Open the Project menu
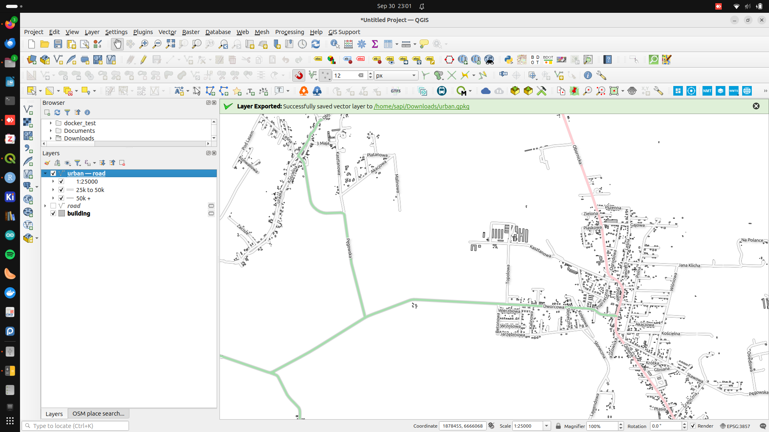 click(x=33, y=32)
